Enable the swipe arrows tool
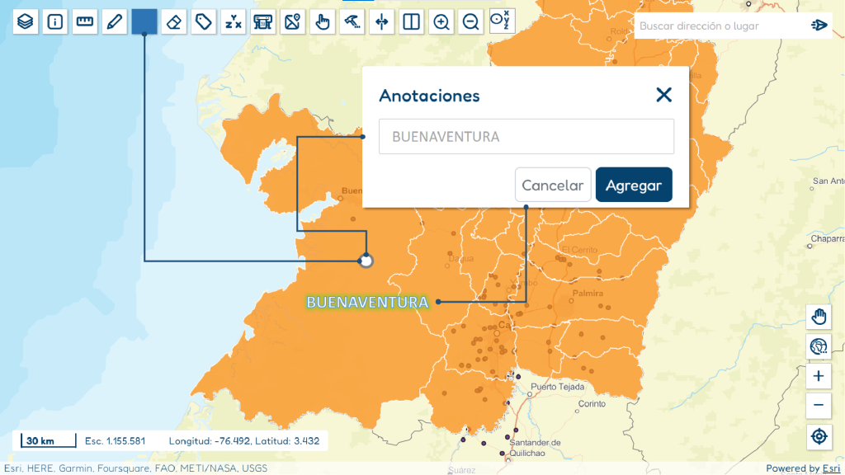 381,21
